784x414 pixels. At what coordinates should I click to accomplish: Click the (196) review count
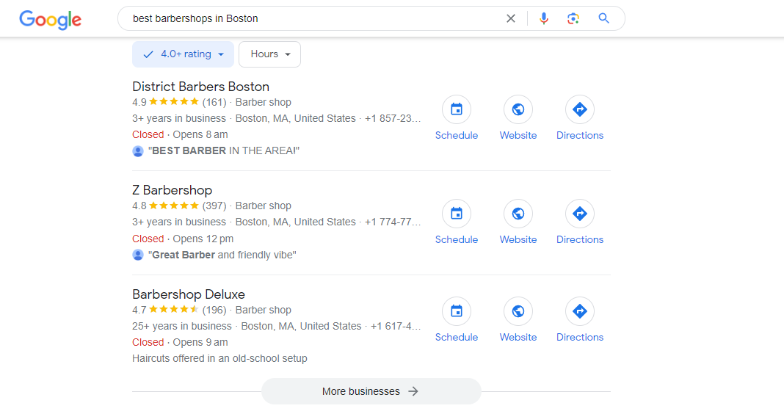click(214, 310)
